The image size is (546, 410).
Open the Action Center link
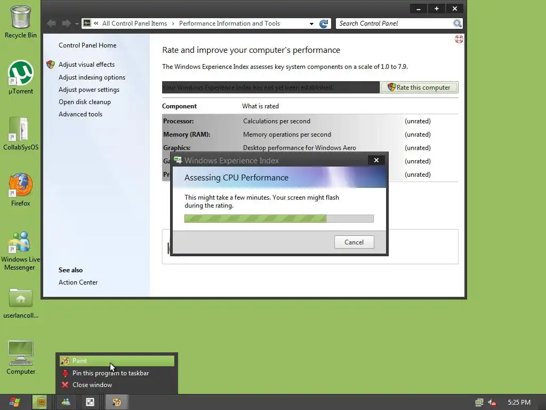(x=78, y=282)
